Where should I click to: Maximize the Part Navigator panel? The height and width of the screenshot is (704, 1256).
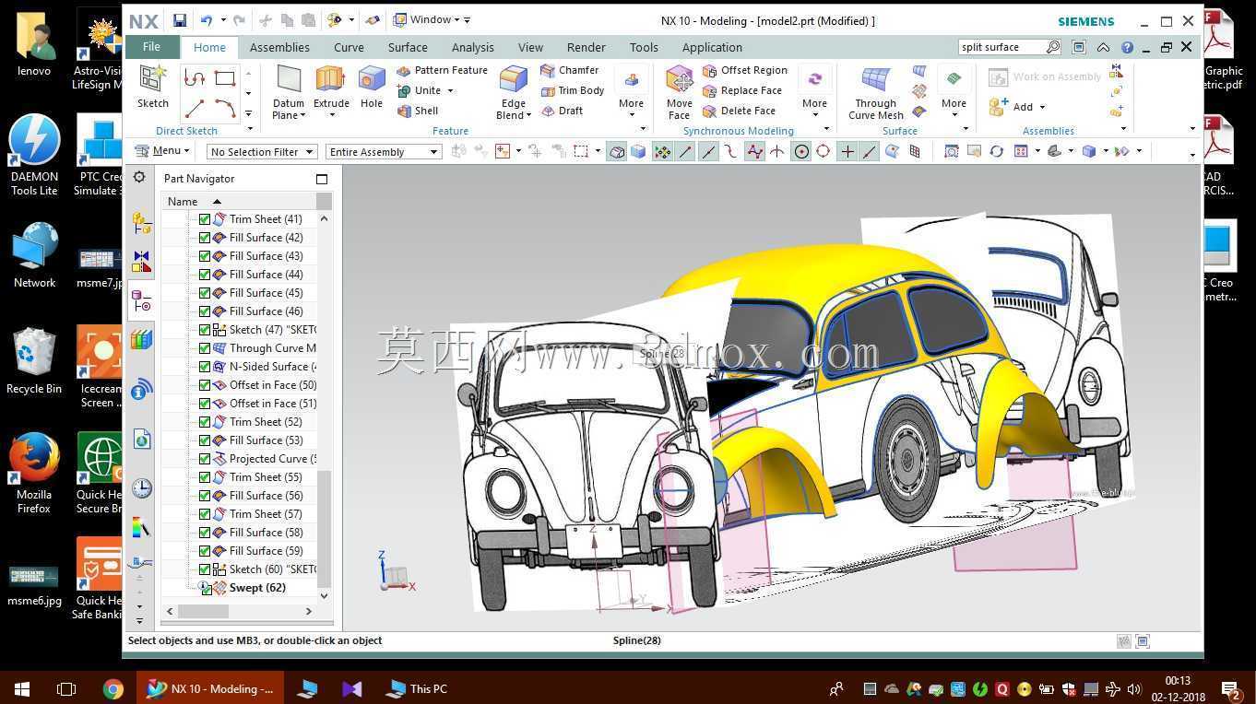click(x=322, y=179)
